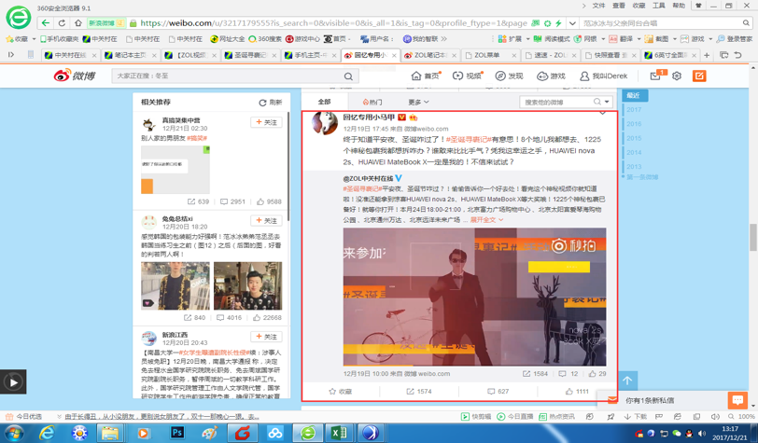Image resolution: width=758 pixels, height=443 pixels.
Task: Follow 新浪江西 with 关注 button
Action: (266, 337)
